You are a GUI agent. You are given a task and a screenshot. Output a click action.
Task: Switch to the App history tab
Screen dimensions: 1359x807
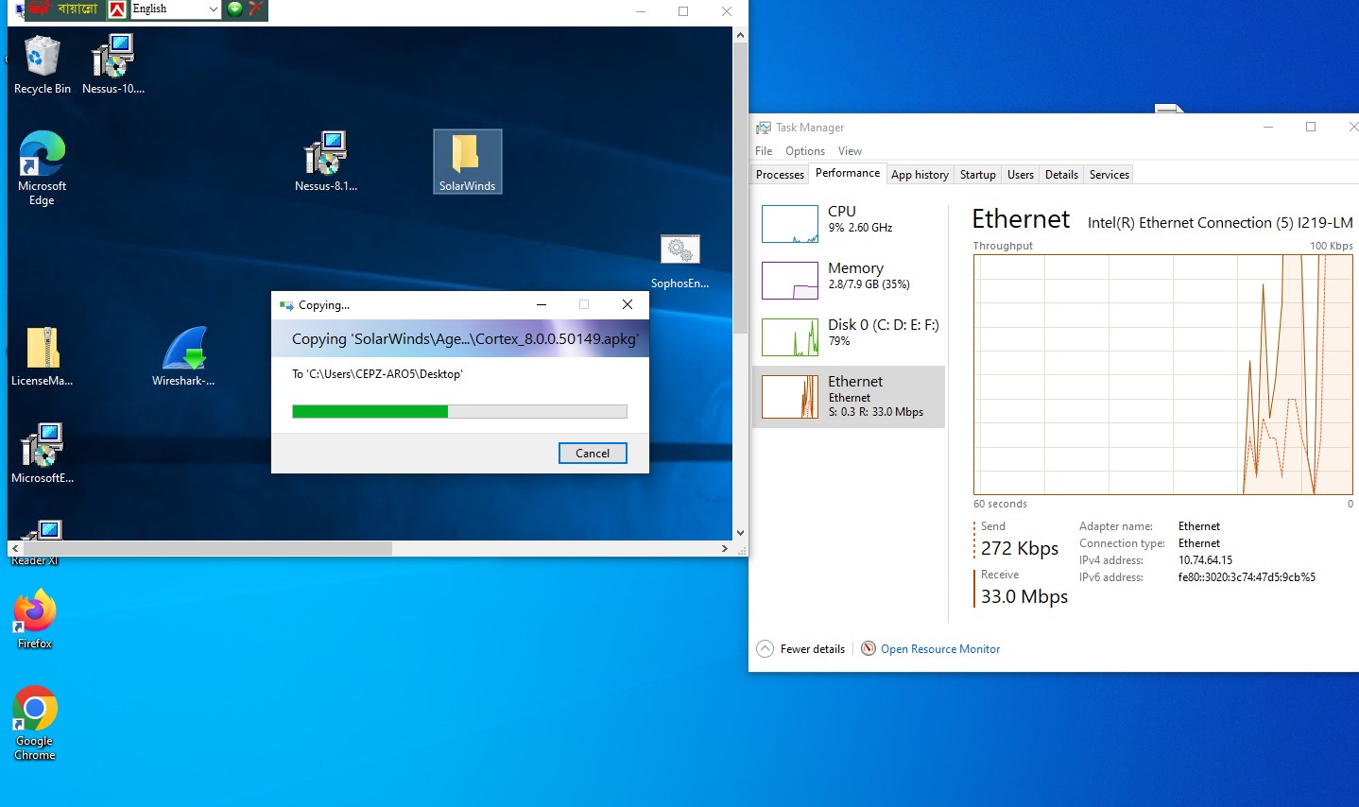(x=920, y=175)
